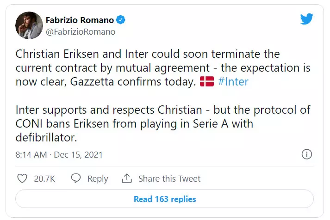This screenshot has height=220, width=330.
Task: Open Fabrizio Romano's profile picture
Action: (29, 25)
